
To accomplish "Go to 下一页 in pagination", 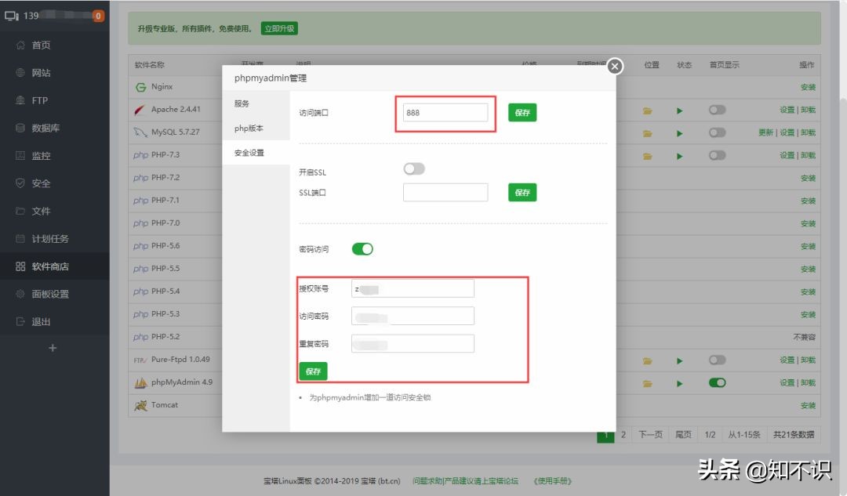I will [651, 434].
